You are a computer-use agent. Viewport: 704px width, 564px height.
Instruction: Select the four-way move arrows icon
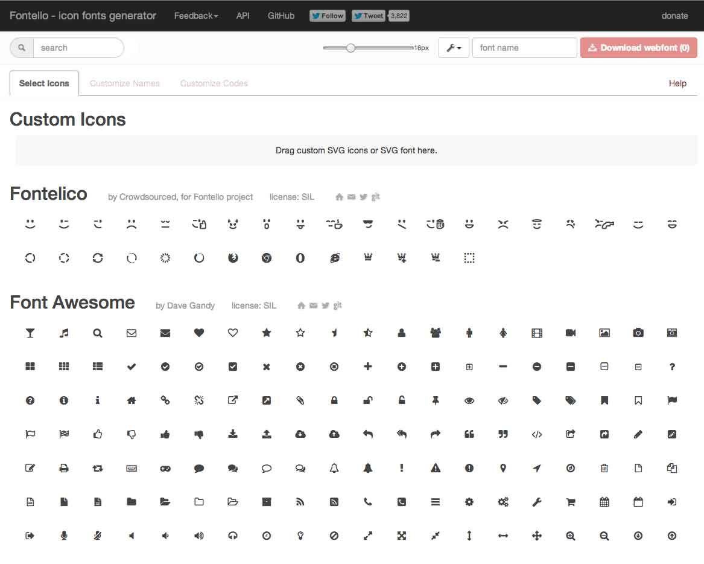536,536
